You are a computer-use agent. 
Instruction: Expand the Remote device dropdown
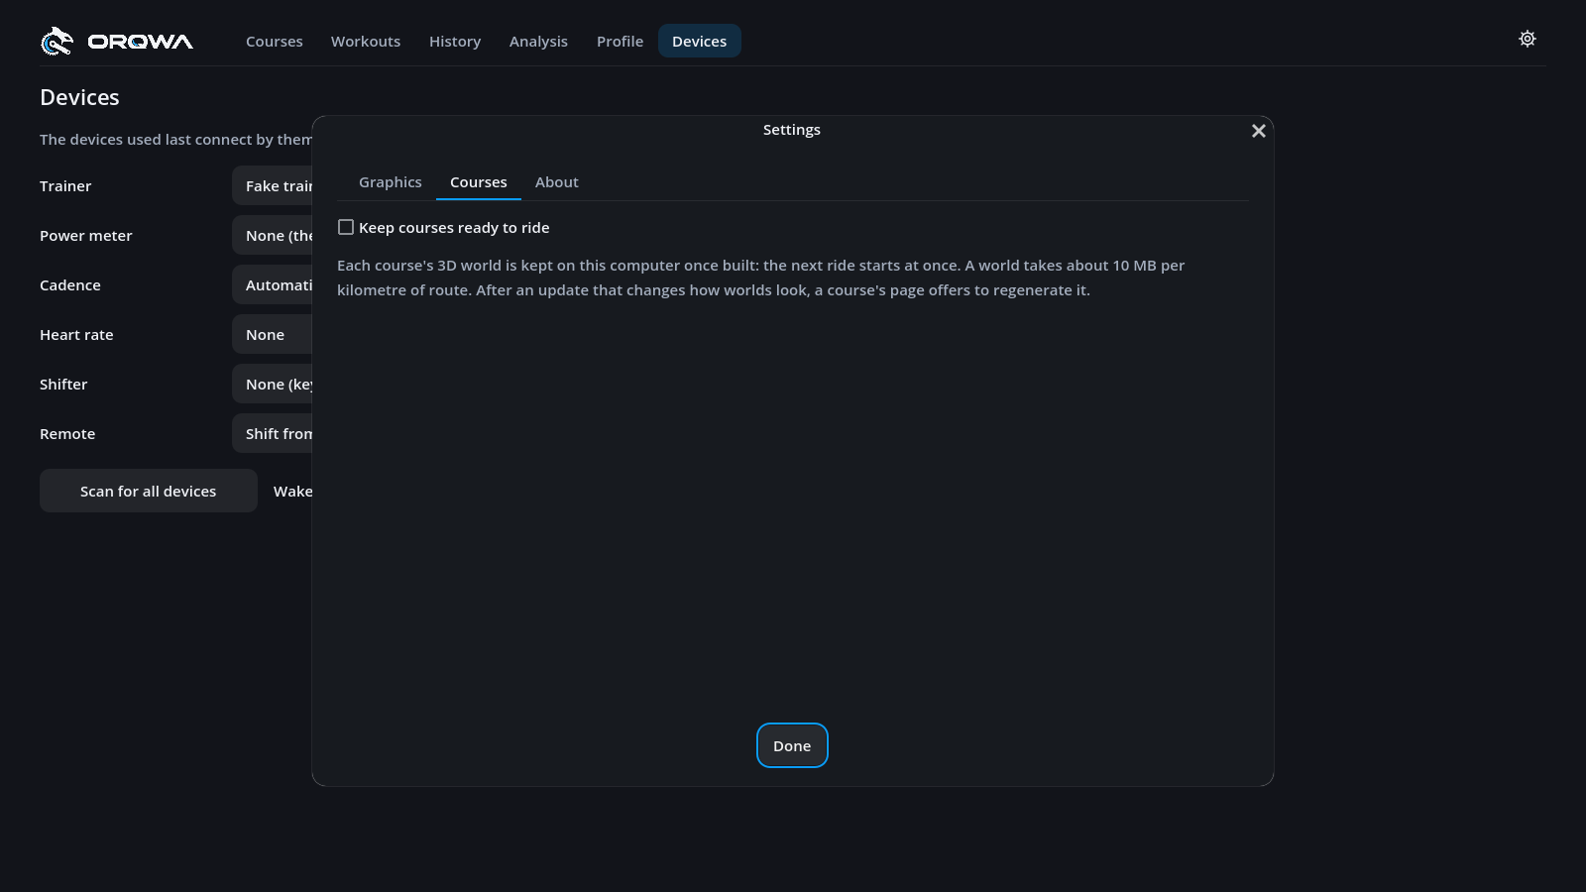tap(273, 433)
